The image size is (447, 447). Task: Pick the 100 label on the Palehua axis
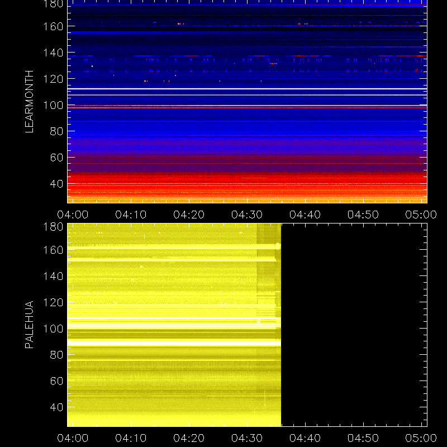coord(53,329)
